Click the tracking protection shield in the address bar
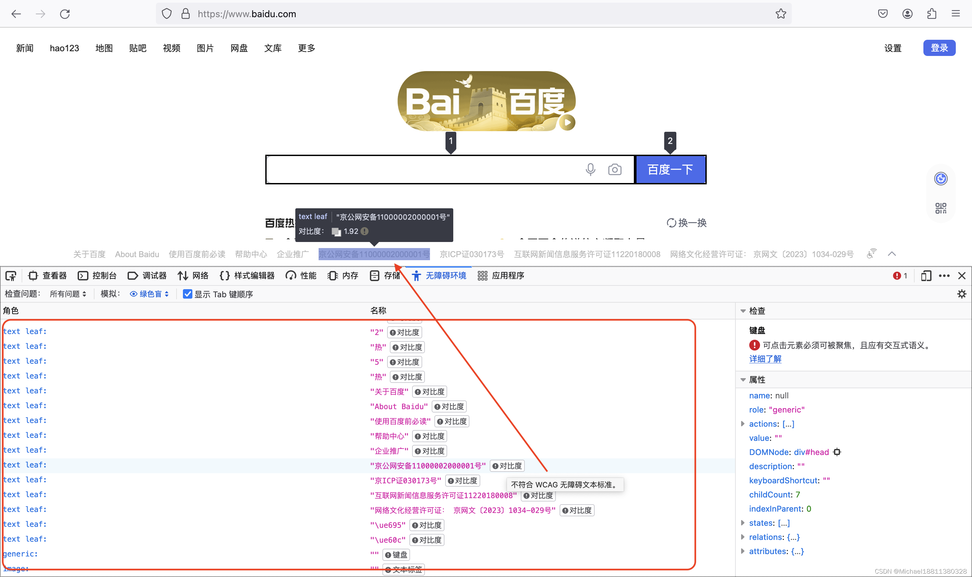This screenshot has width=972, height=577. (x=167, y=13)
